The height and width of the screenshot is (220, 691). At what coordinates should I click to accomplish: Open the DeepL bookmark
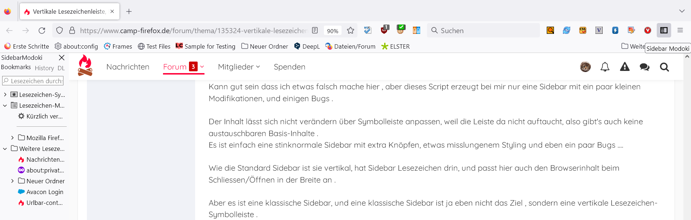(x=307, y=46)
